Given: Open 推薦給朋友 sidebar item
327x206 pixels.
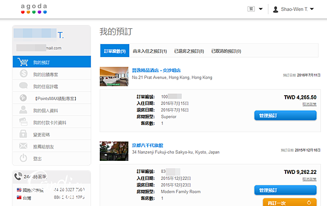Looking at the screenshot, I should click(x=52, y=146).
